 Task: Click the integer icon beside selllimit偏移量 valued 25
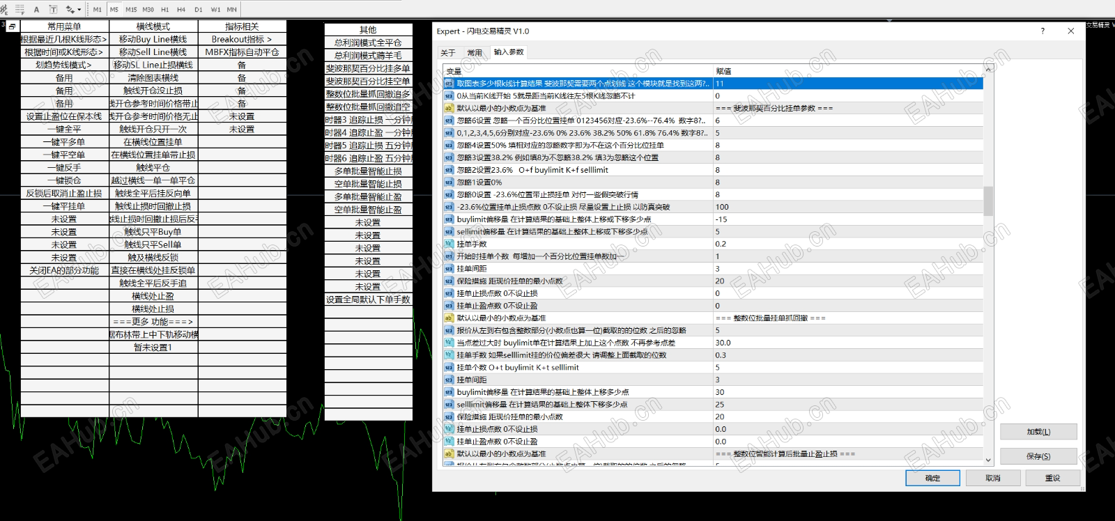coord(449,405)
